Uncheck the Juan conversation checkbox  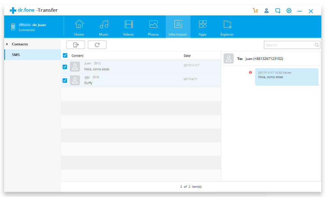(65, 67)
